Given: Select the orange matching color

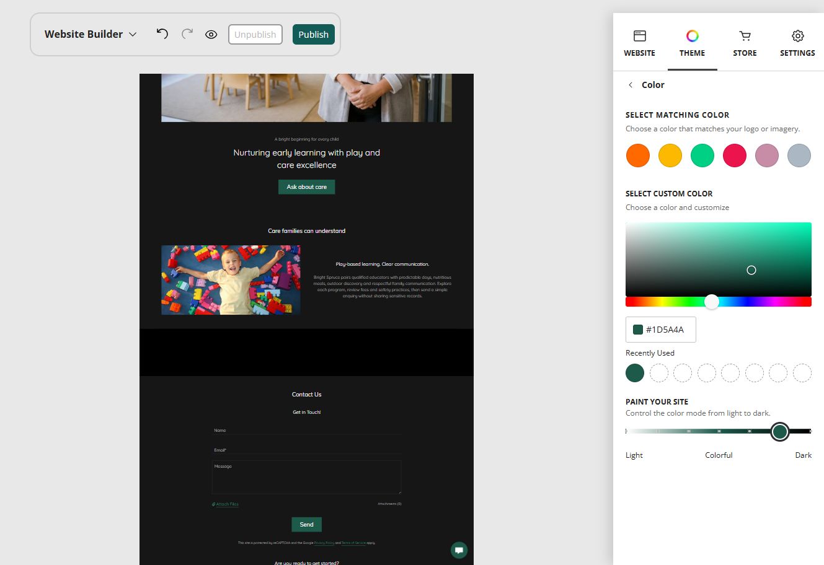Looking at the screenshot, I should [638, 155].
